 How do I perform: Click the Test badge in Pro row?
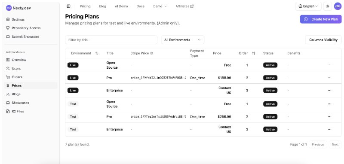[x=73, y=117]
